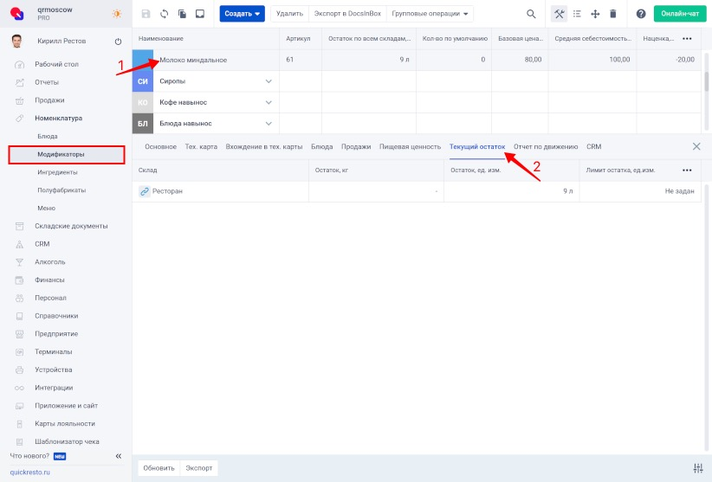This screenshot has width=712, height=482.
Task: Expand the Сиропы group row
Action: 269,81
